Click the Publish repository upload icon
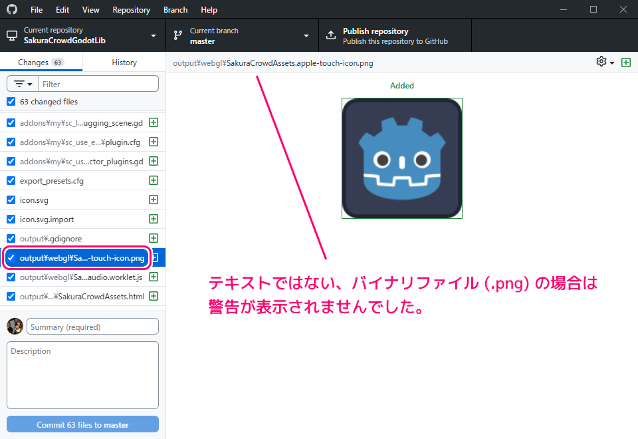This screenshot has height=439, width=638. 331,36
